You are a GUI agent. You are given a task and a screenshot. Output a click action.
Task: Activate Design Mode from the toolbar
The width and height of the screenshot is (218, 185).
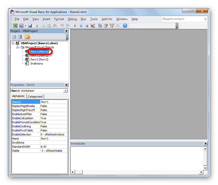tap(93, 25)
